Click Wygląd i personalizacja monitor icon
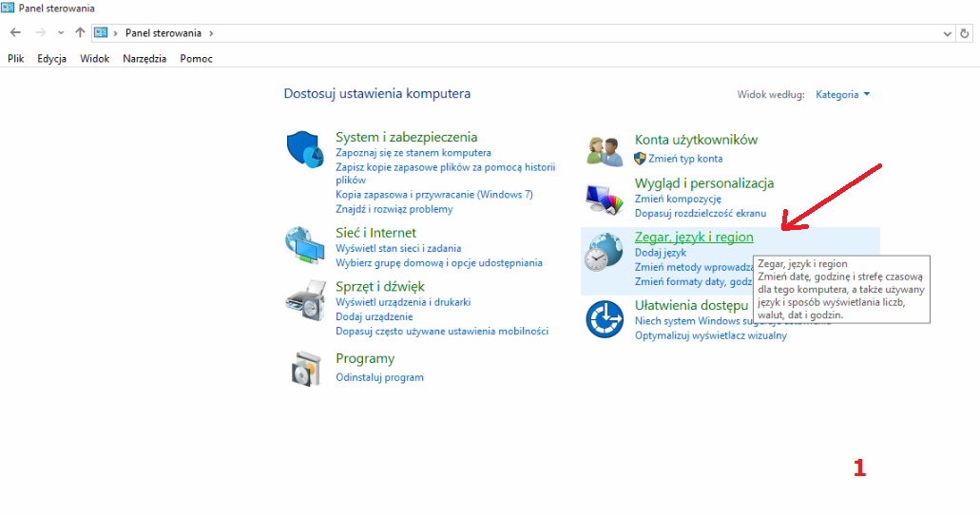This screenshot has height=515, width=980. (605, 200)
